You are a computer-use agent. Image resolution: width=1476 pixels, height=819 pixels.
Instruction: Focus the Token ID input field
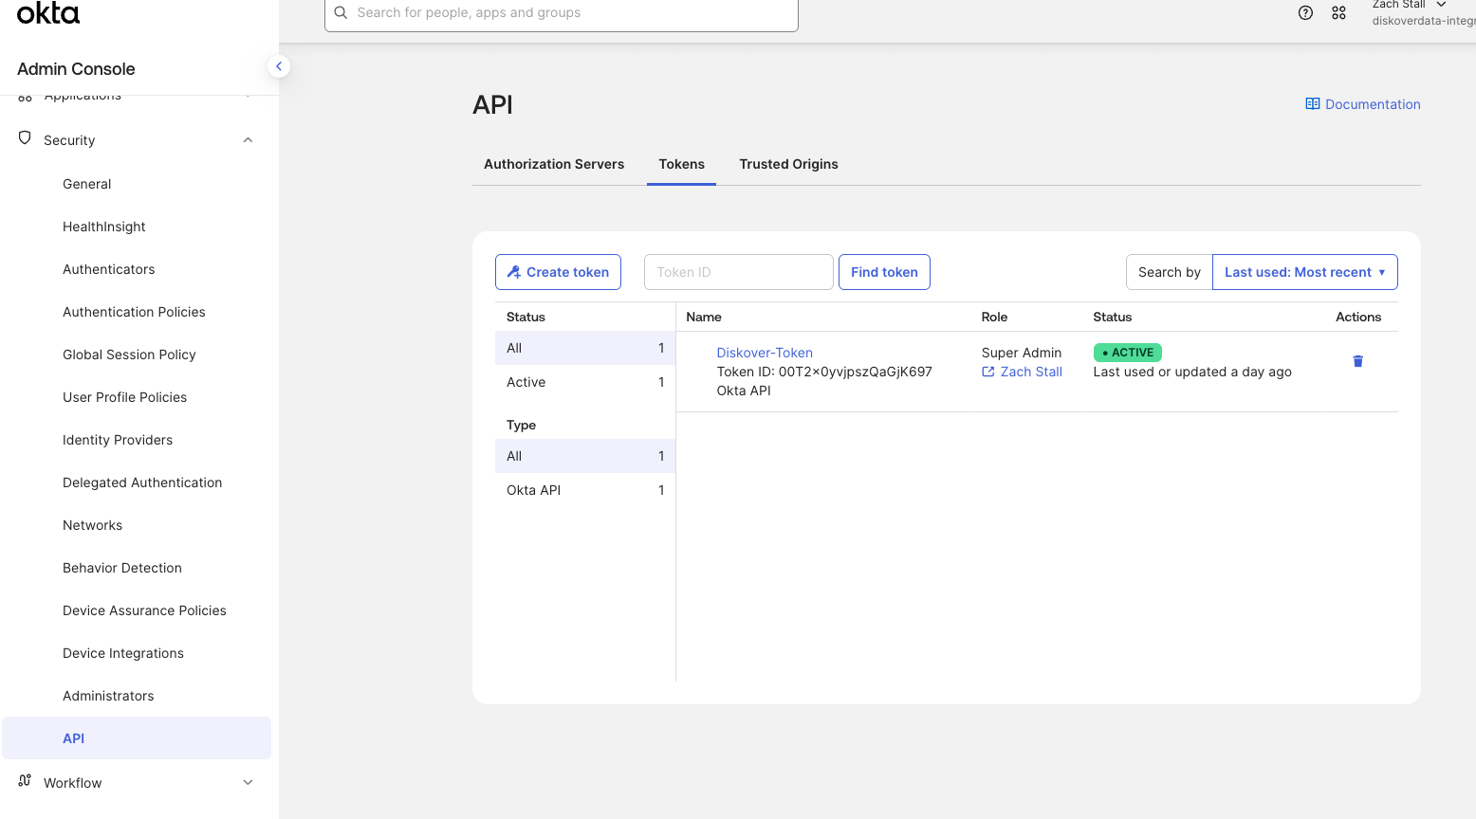(x=739, y=272)
